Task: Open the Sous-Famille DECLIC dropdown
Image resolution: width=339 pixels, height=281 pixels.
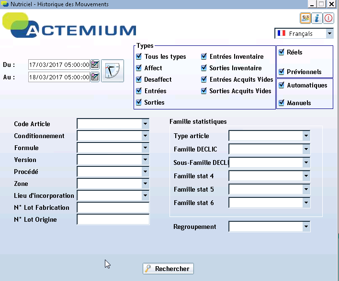Action: pyautogui.click(x=306, y=162)
